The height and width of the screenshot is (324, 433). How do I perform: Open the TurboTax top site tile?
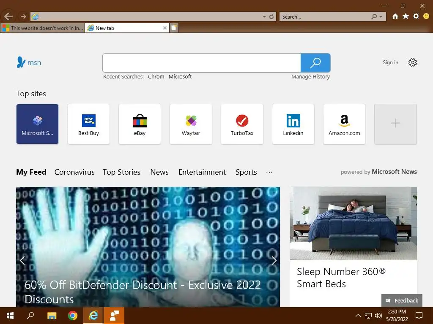242,124
